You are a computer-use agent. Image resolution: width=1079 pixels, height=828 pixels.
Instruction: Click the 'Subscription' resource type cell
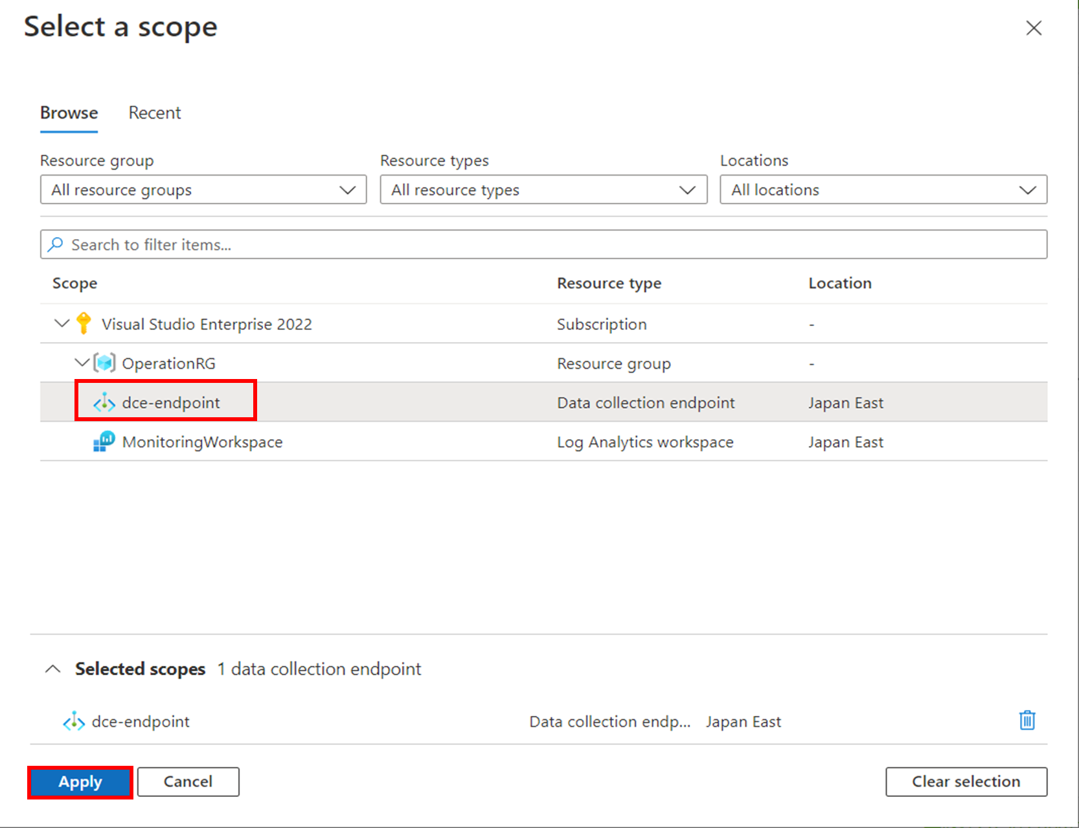[602, 324]
